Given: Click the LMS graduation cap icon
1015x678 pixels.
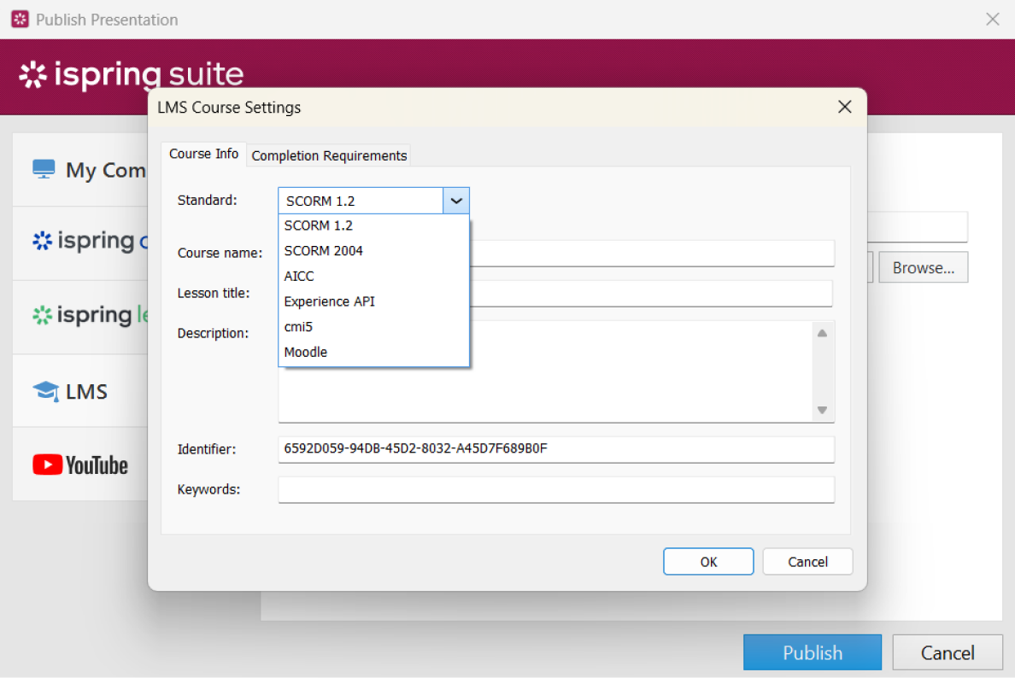Looking at the screenshot, I should point(44,390).
